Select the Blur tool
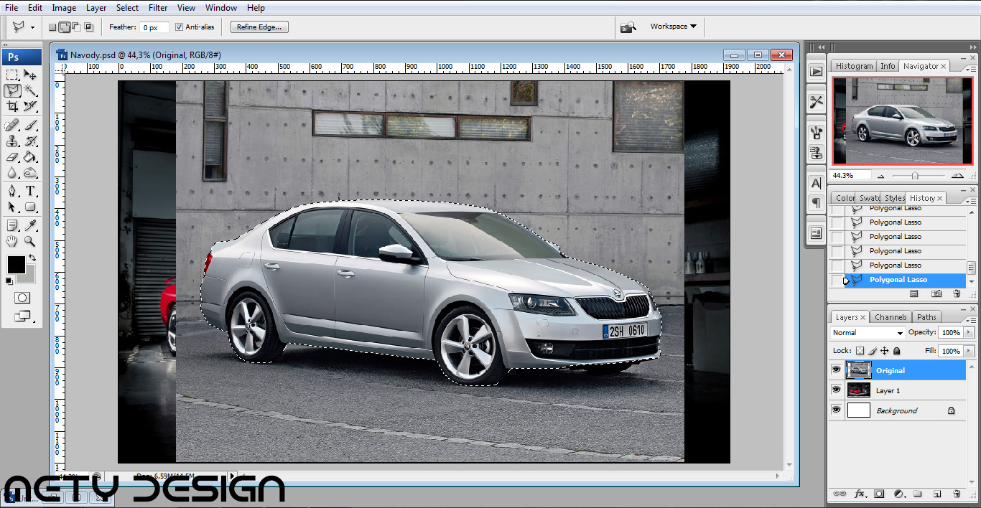Image resolution: width=981 pixels, height=508 pixels. pos(12,173)
